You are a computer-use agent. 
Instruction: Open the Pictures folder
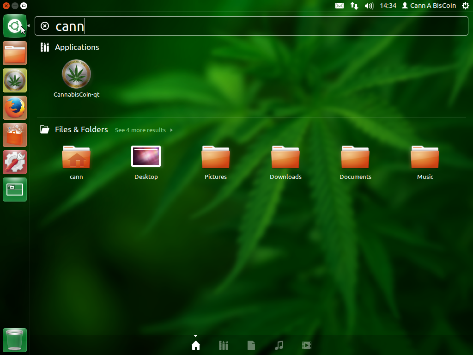pyautogui.click(x=216, y=163)
